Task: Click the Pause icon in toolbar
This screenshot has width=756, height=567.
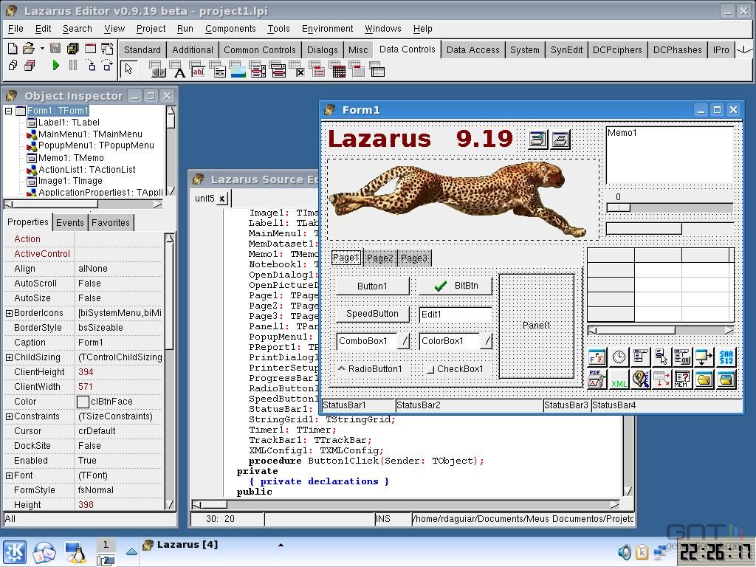Action: pyautogui.click(x=73, y=65)
